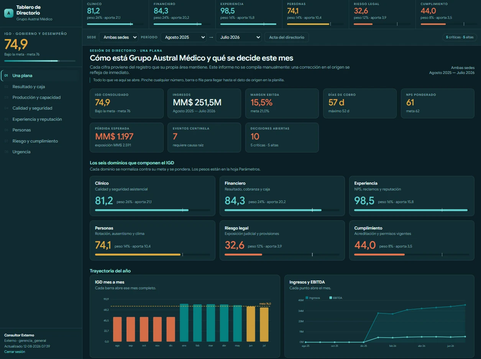Click the January bar in IGD chart

184,323
